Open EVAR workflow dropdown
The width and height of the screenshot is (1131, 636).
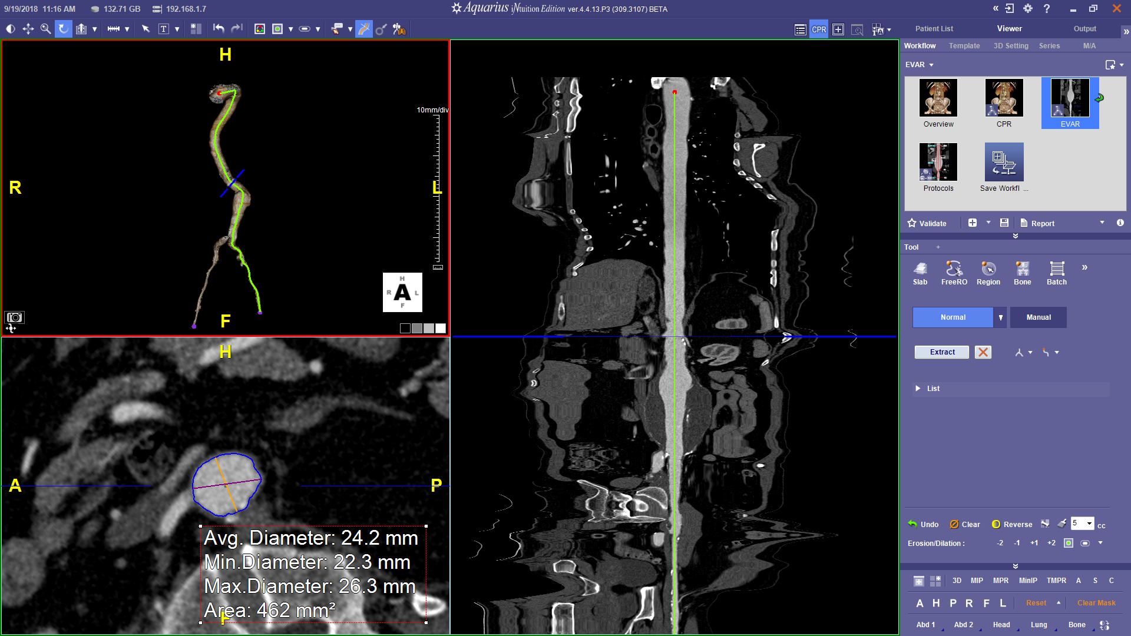click(931, 65)
